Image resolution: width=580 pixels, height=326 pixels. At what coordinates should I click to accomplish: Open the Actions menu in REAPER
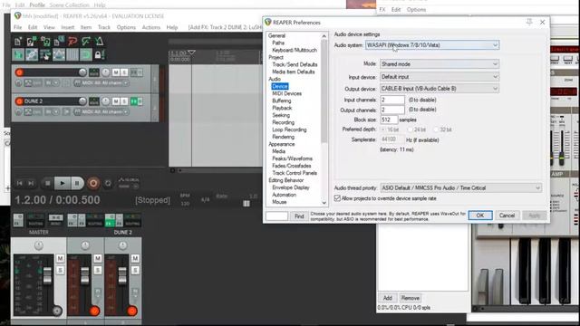(x=151, y=27)
